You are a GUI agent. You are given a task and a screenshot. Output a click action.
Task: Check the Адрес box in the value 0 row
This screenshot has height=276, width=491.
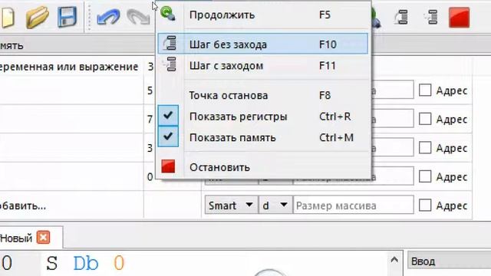425,176
